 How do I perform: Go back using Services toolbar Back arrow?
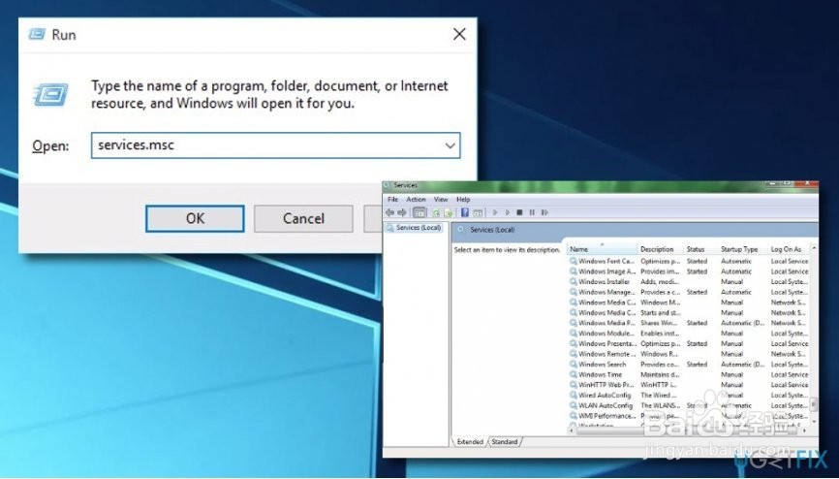[390, 212]
